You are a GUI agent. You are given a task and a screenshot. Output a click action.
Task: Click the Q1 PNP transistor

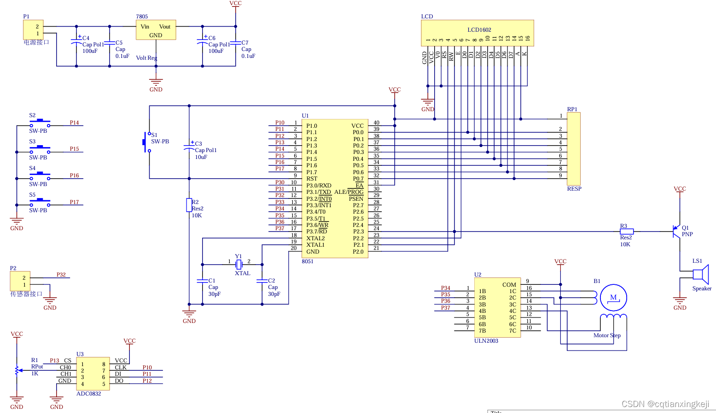677,231
